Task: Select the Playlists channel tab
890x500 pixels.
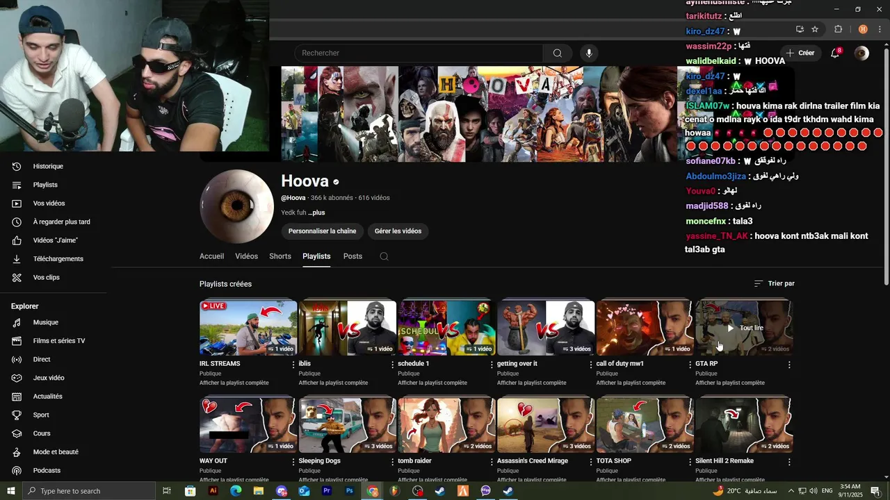Action: [316, 256]
